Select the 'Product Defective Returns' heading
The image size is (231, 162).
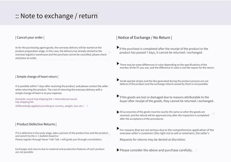[36, 124]
